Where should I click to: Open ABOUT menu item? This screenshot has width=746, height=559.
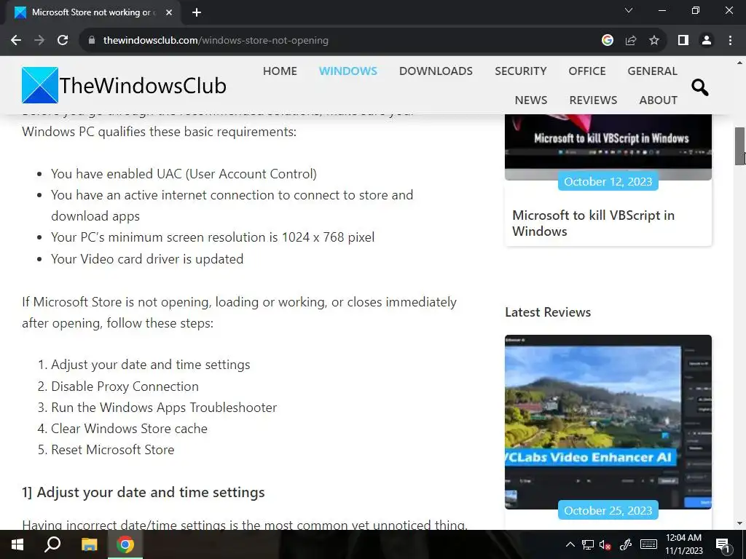[658, 100]
